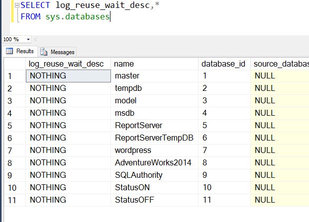Click the Messages tab icon

point(44,52)
